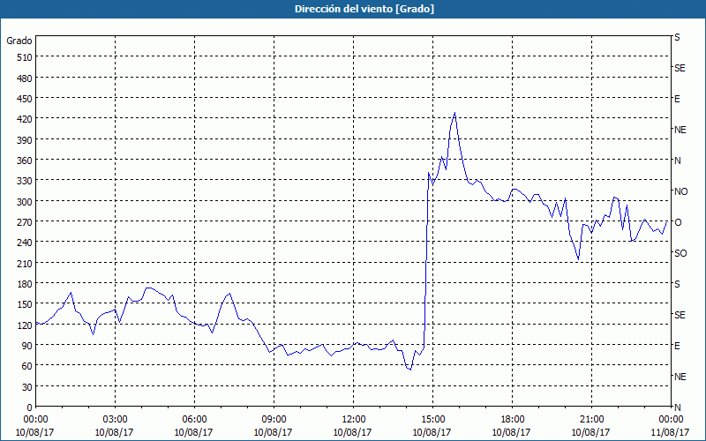Click the 120 degree axis label
Image resolution: width=706 pixels, height=441 pixels.
pyautogui.click(x=25, y=325)
